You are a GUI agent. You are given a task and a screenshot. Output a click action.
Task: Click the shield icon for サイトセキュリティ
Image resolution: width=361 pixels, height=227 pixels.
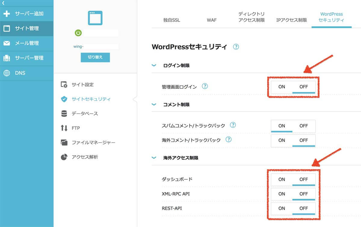64,99
